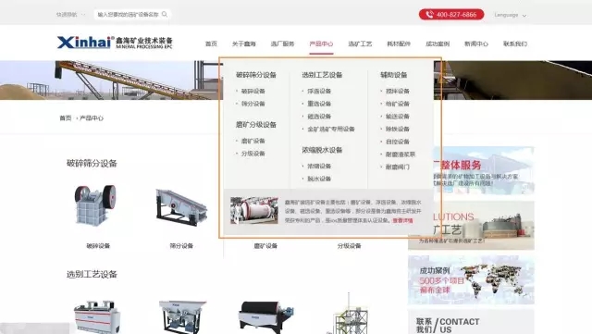Choose 分级设备 in the dropdown menu
Screen dimensions: 592x334
tap(253, 154)
